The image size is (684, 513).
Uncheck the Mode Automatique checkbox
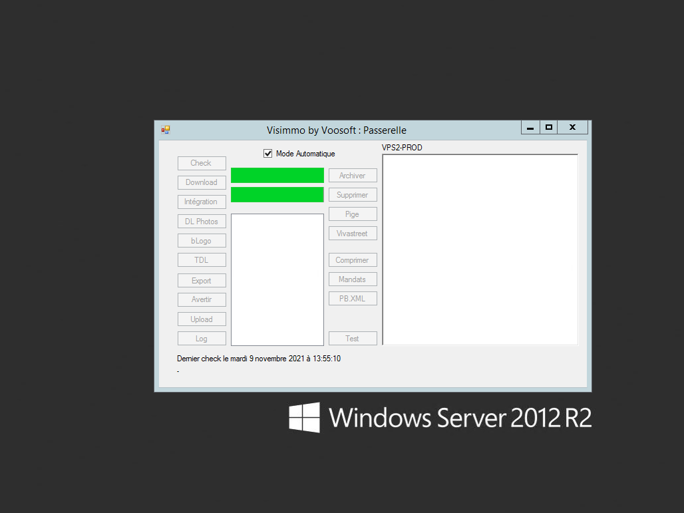click(268, 154)
